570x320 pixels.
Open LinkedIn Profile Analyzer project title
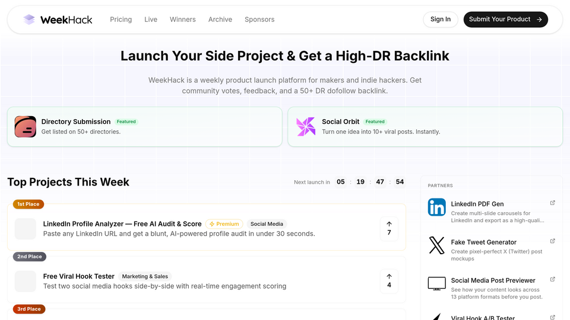pyautogui.click(x=122, y=224)
